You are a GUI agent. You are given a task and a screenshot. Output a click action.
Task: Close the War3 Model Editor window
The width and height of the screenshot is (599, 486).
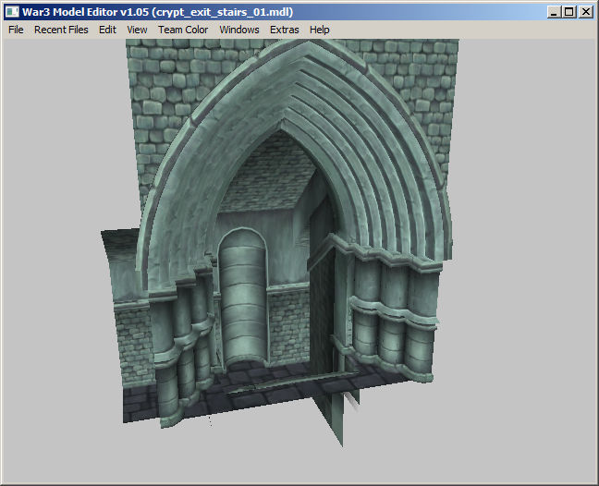tap(585, 12)
